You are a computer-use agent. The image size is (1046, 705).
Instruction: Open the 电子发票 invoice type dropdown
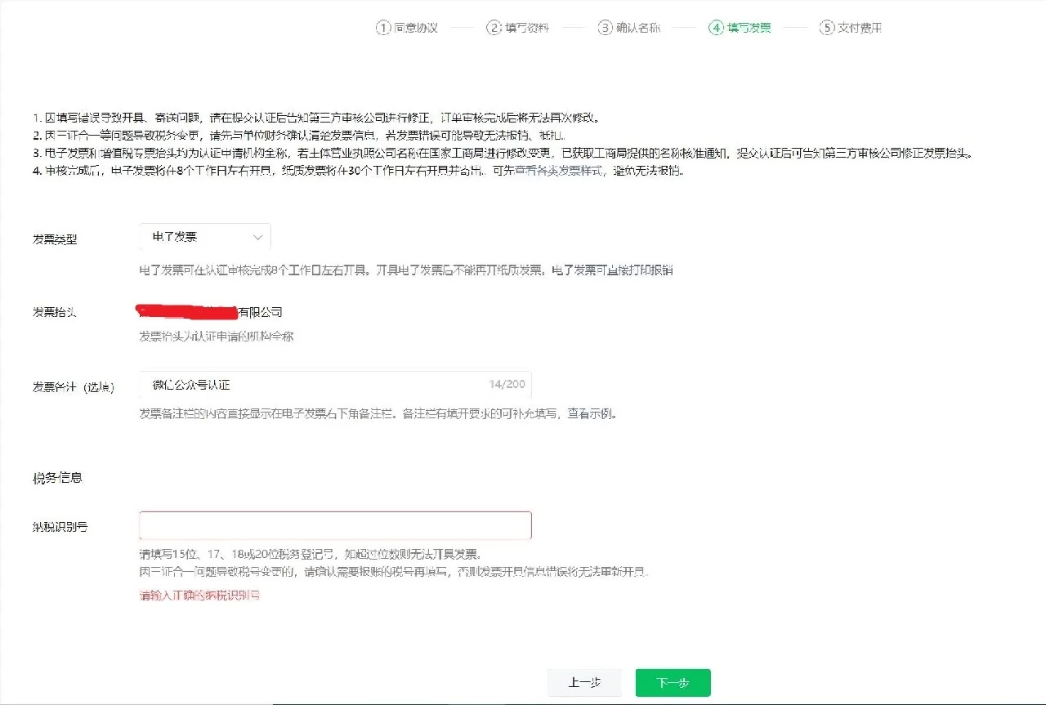[x=204, y=237]
